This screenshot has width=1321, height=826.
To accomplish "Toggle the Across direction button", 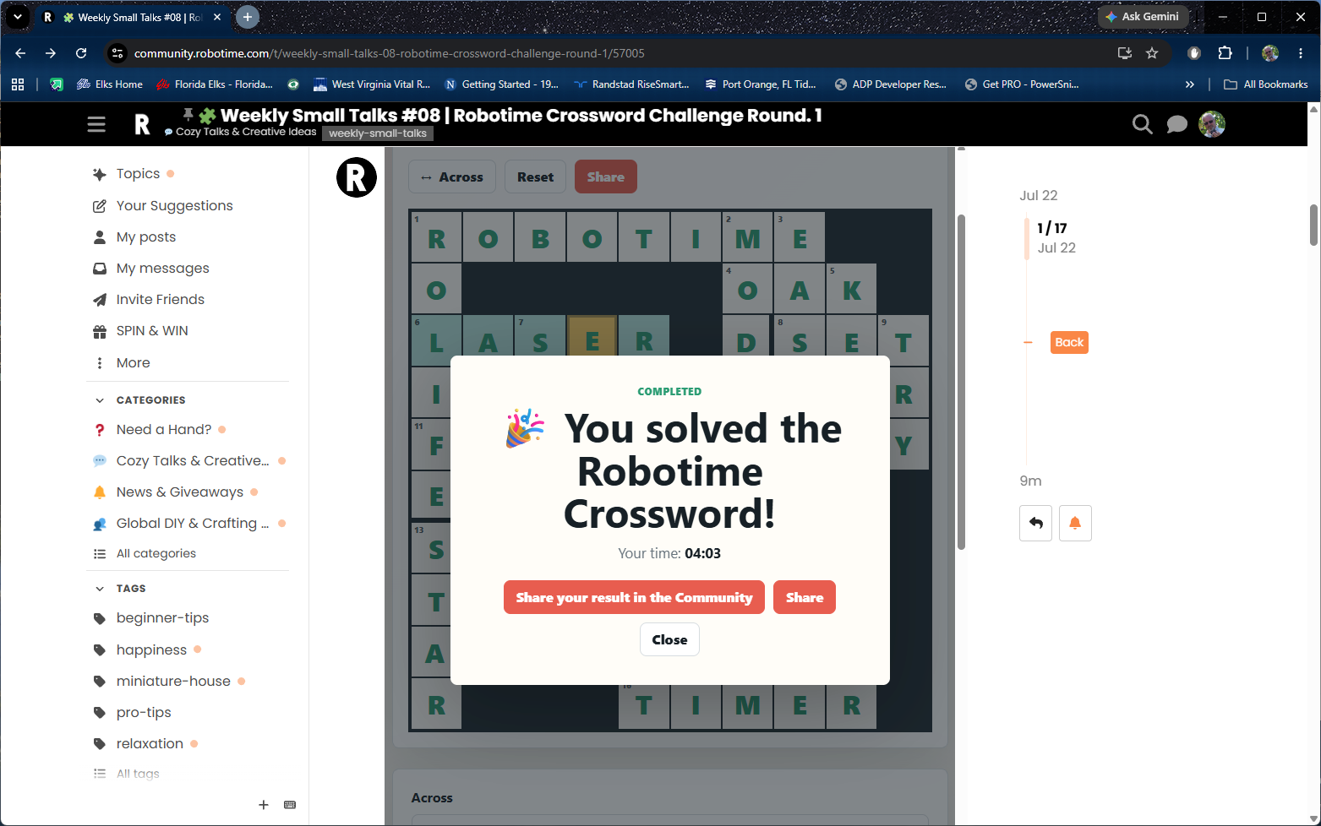I will (x=452, y=177).
